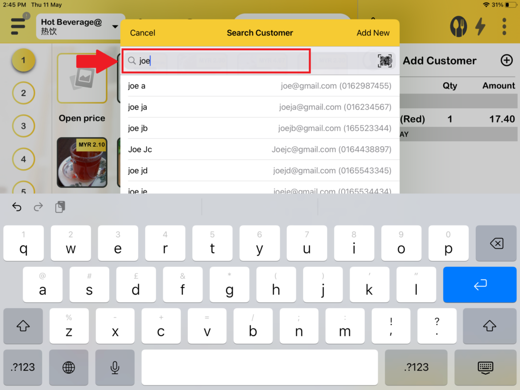The height and width of the screenshot is (390, 520).
Task: Select customer joe a from results
Action: pos(259,86)
